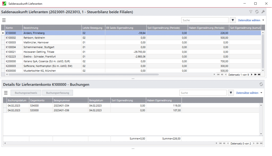Click the row indicator arrow for K100000
272x156 pixels.
(3, 33)
